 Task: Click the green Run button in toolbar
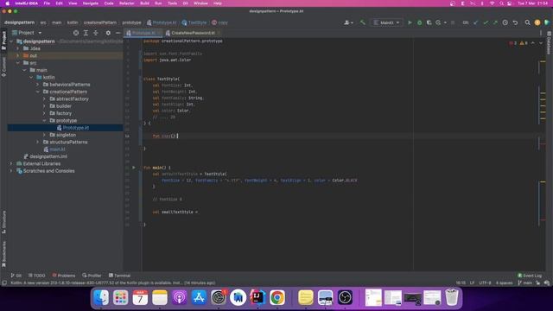pos(410,22)
